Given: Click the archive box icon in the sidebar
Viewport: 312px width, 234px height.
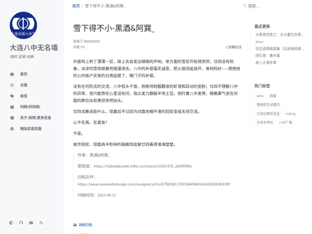Looking at the screenshot, I should [x=12, y=107].
